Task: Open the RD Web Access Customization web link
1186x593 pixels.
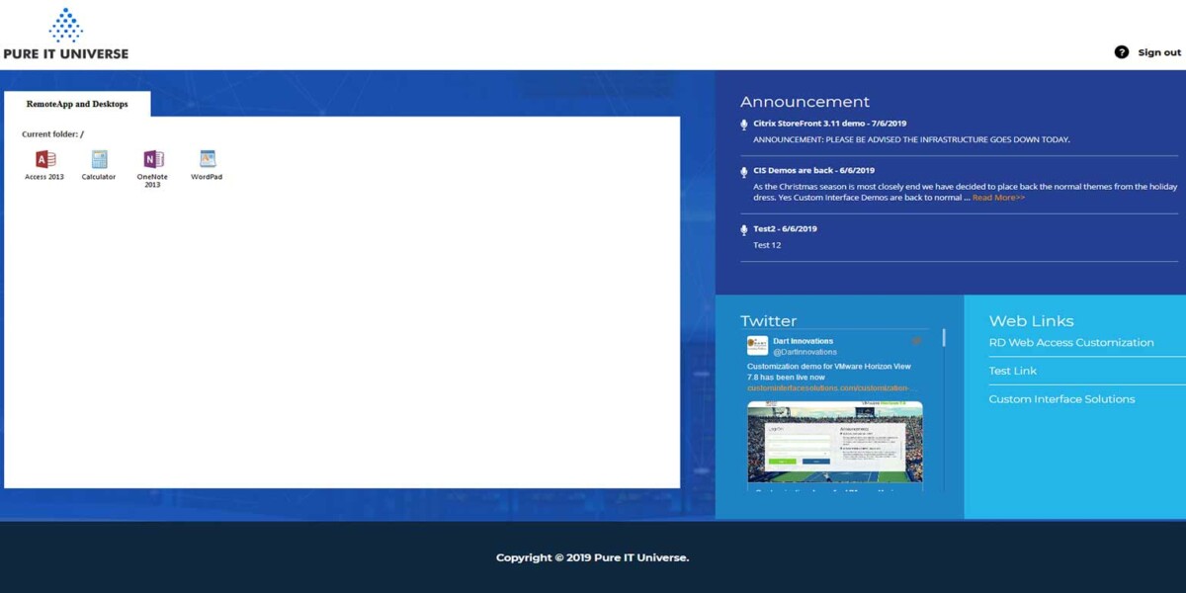Action: (1071, 342)
